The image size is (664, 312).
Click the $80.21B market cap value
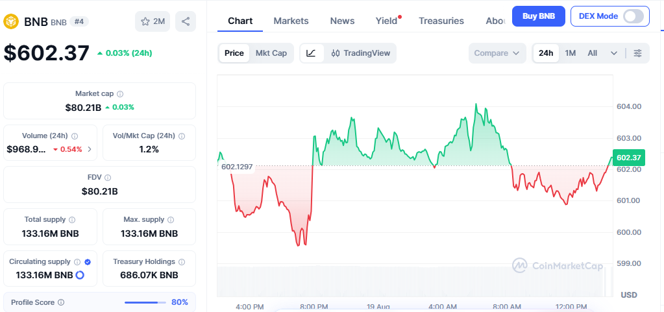point(83,108)
